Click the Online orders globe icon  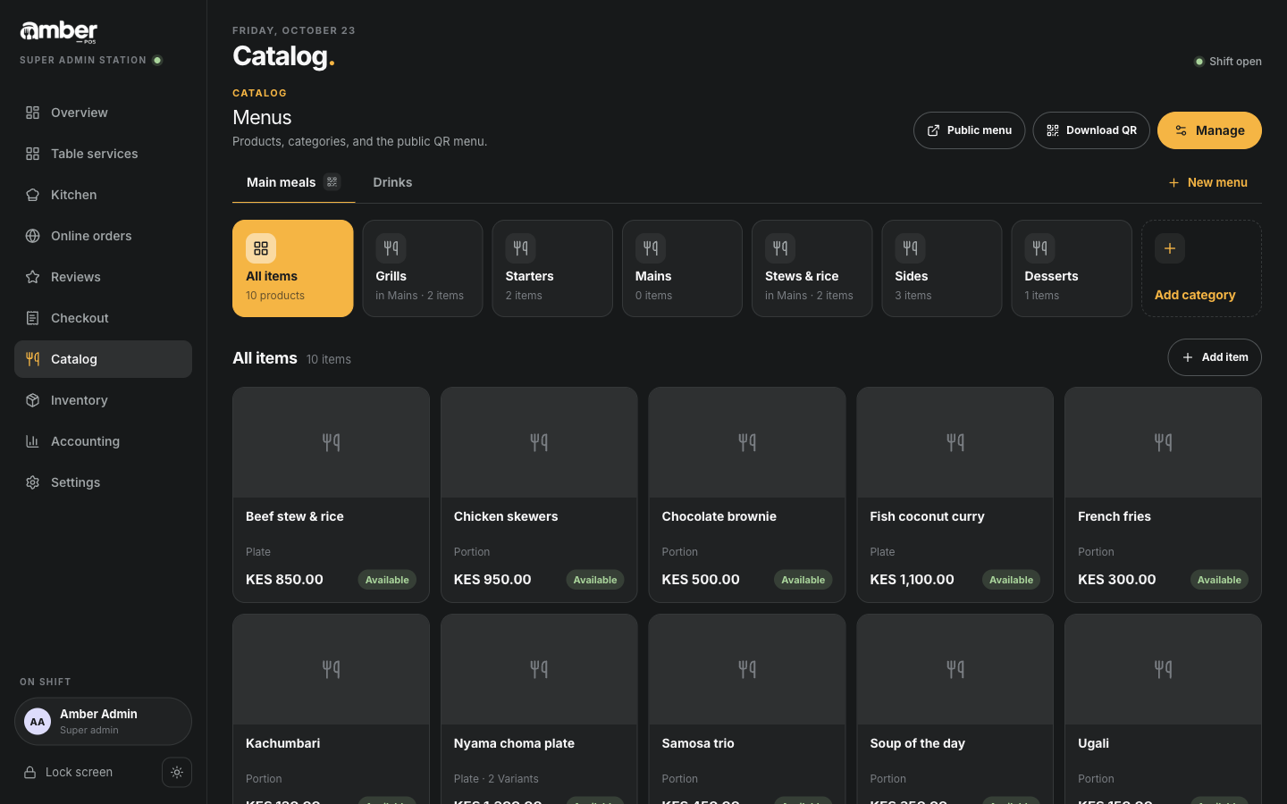coord(32,236)
